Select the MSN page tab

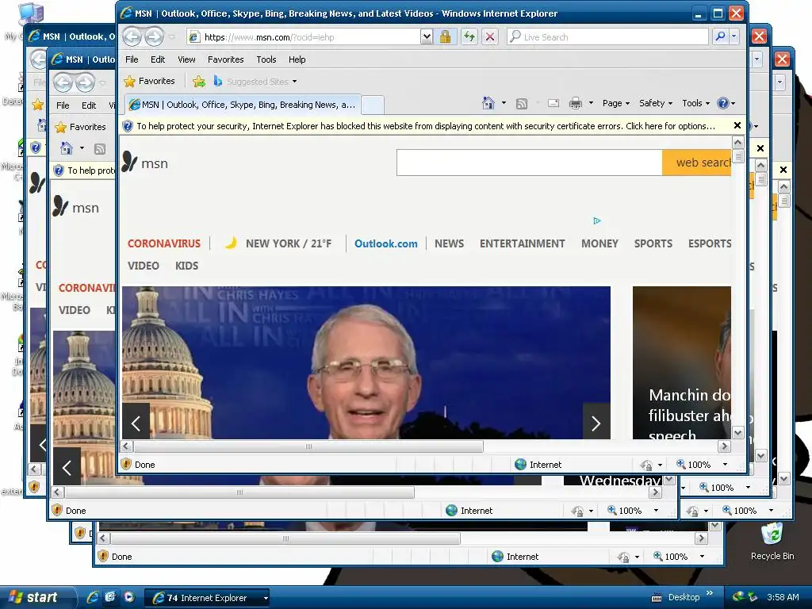point(242,105)
